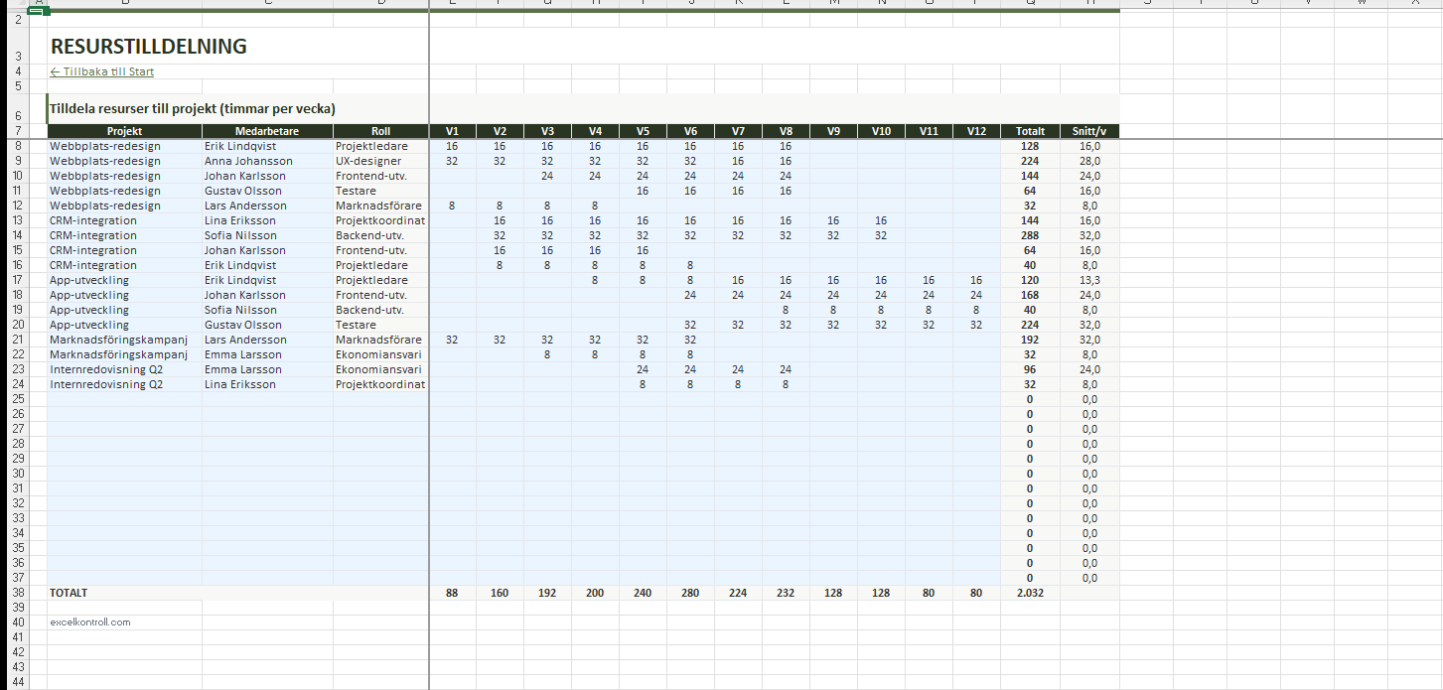Screen dimensions: 1443x690
Task: Click the excelkontroll.com cell
Action: [x=90, y=622]
